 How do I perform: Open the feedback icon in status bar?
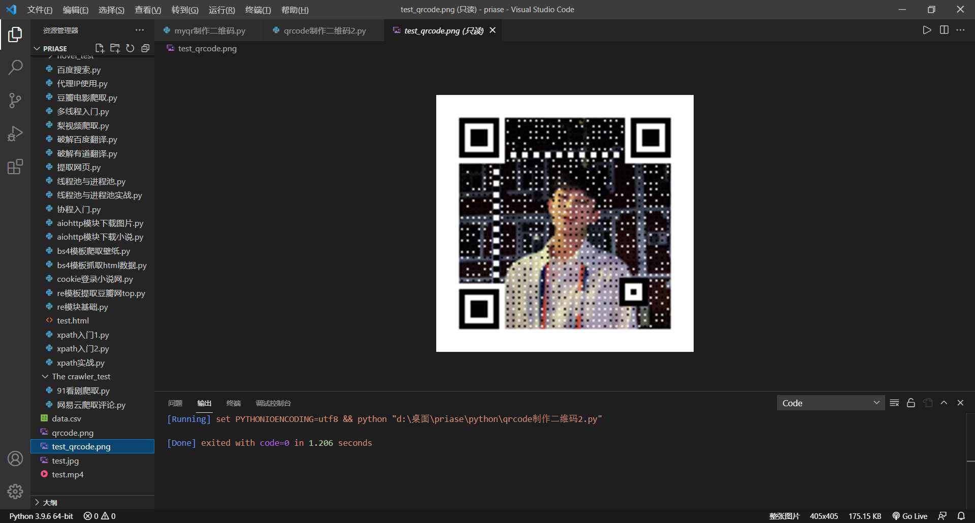(942, 516)
